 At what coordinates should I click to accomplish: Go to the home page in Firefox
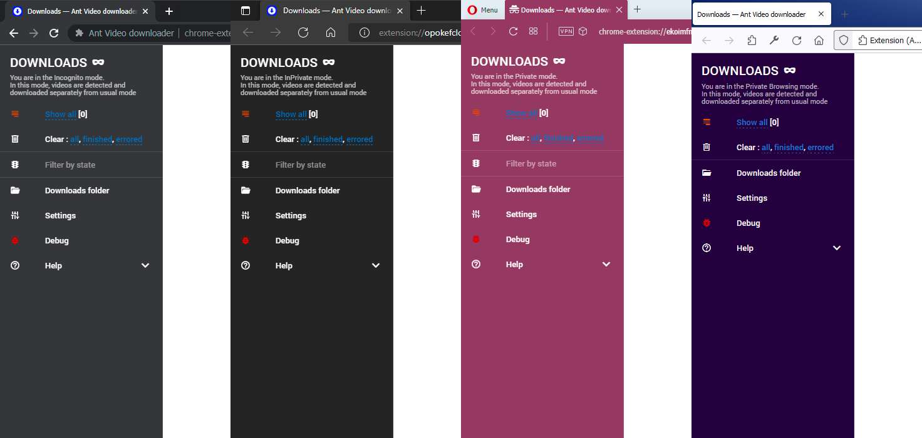pos(819,40)
